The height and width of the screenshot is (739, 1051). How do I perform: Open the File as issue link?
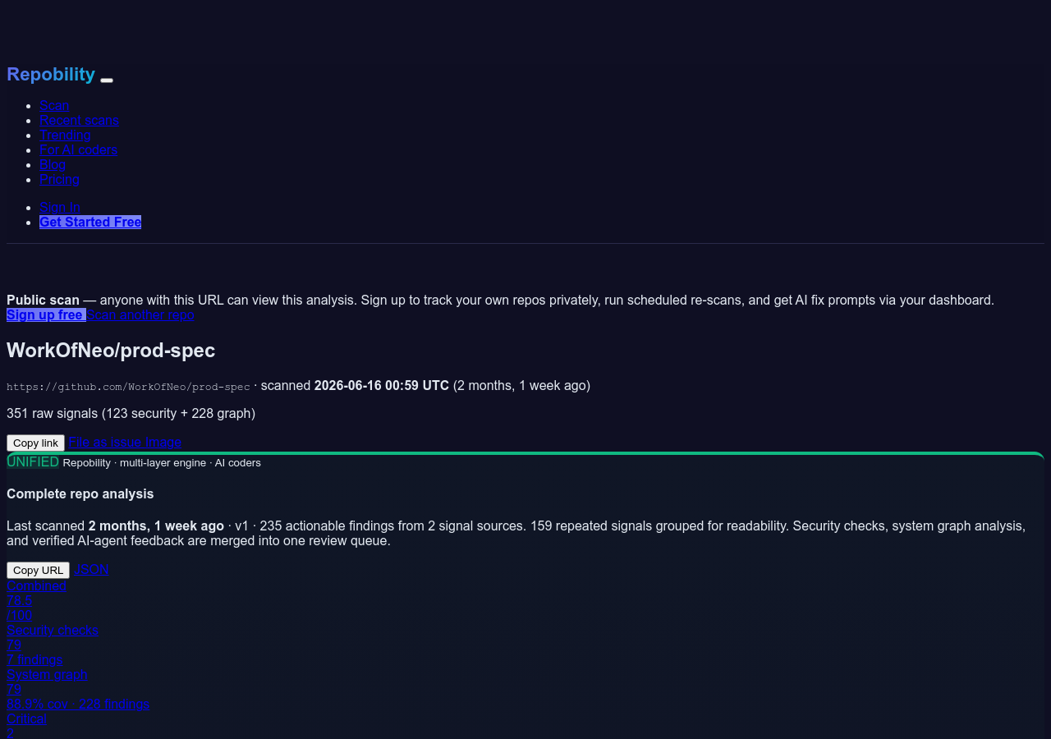click(105, 442)
